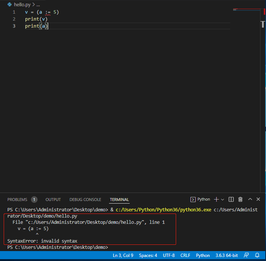The width and height of the screenshot is (266, 261).
Task: Click hello.py in the breadcrumb
Action: point(22,4)
